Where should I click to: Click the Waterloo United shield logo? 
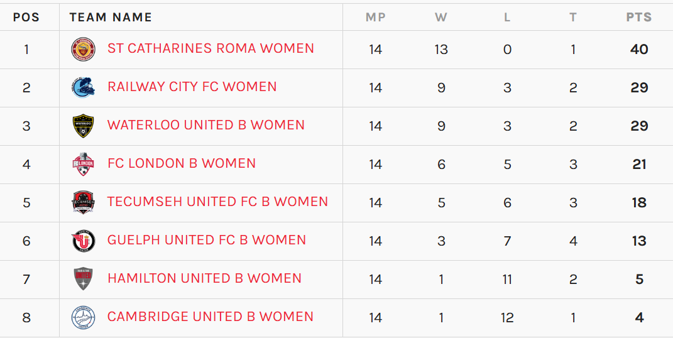(x=84, y=126)
